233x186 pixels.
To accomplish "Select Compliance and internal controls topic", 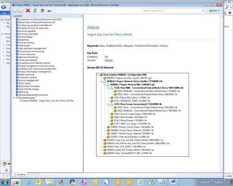I will click(x=34, y=63).
